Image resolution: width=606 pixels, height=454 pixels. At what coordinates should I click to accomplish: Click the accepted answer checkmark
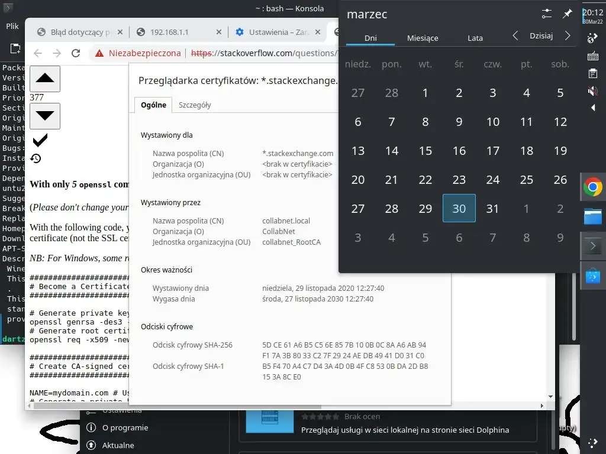40,141
